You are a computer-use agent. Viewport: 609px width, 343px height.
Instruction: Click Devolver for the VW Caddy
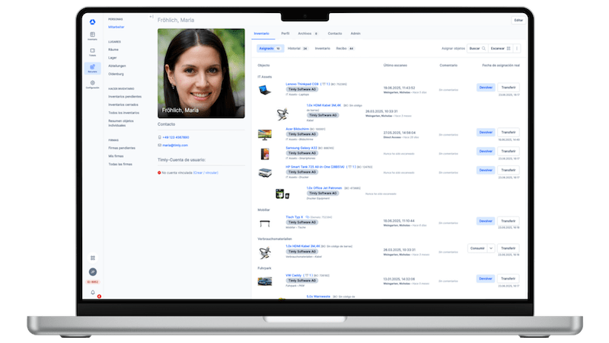tap(486, 278)
